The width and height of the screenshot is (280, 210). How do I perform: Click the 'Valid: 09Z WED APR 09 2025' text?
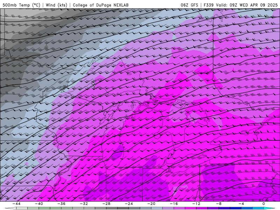(247, 5)
